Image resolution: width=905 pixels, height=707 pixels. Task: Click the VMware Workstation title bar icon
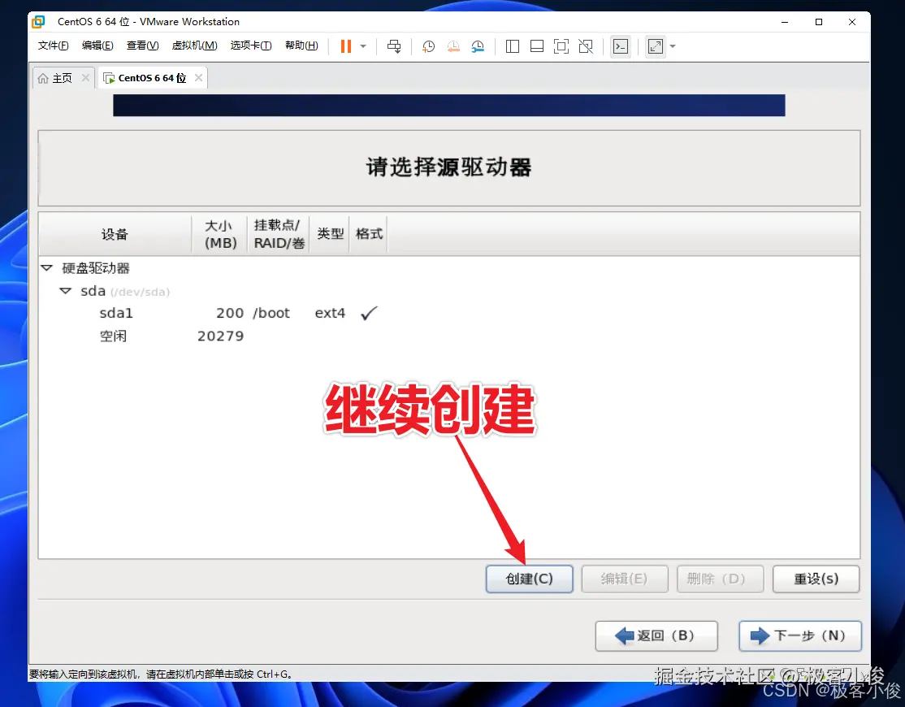click(39, 22)
